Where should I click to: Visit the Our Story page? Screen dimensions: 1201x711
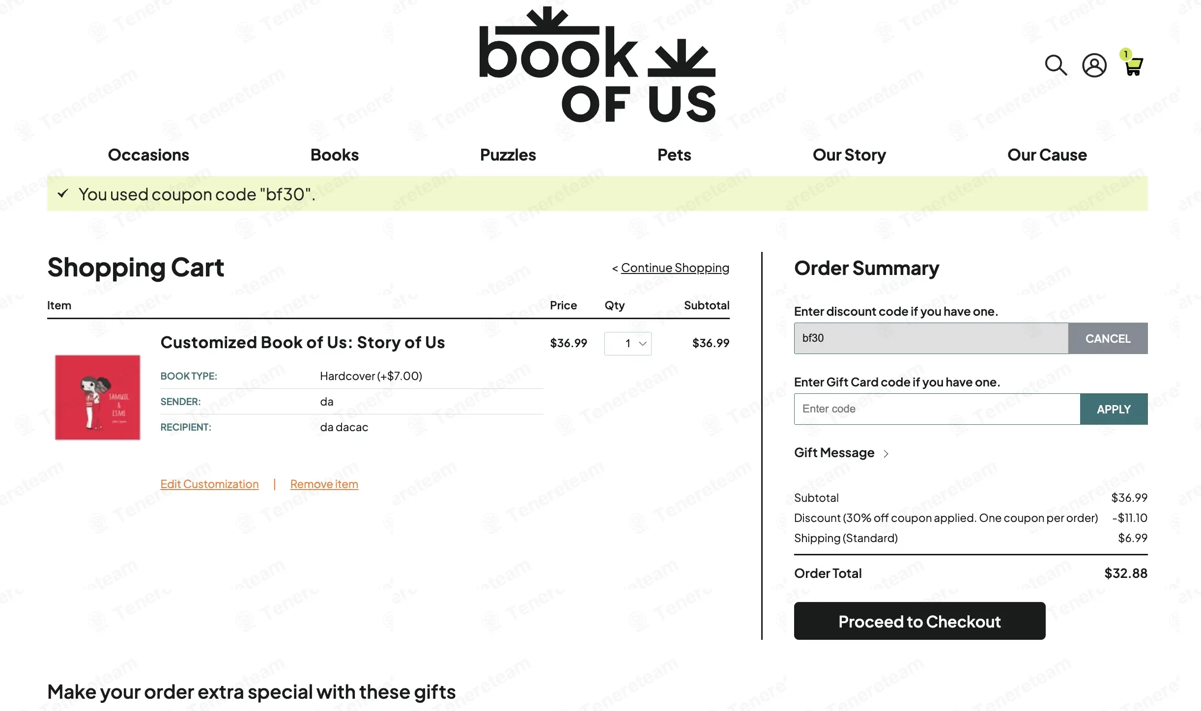coord(849,155)
